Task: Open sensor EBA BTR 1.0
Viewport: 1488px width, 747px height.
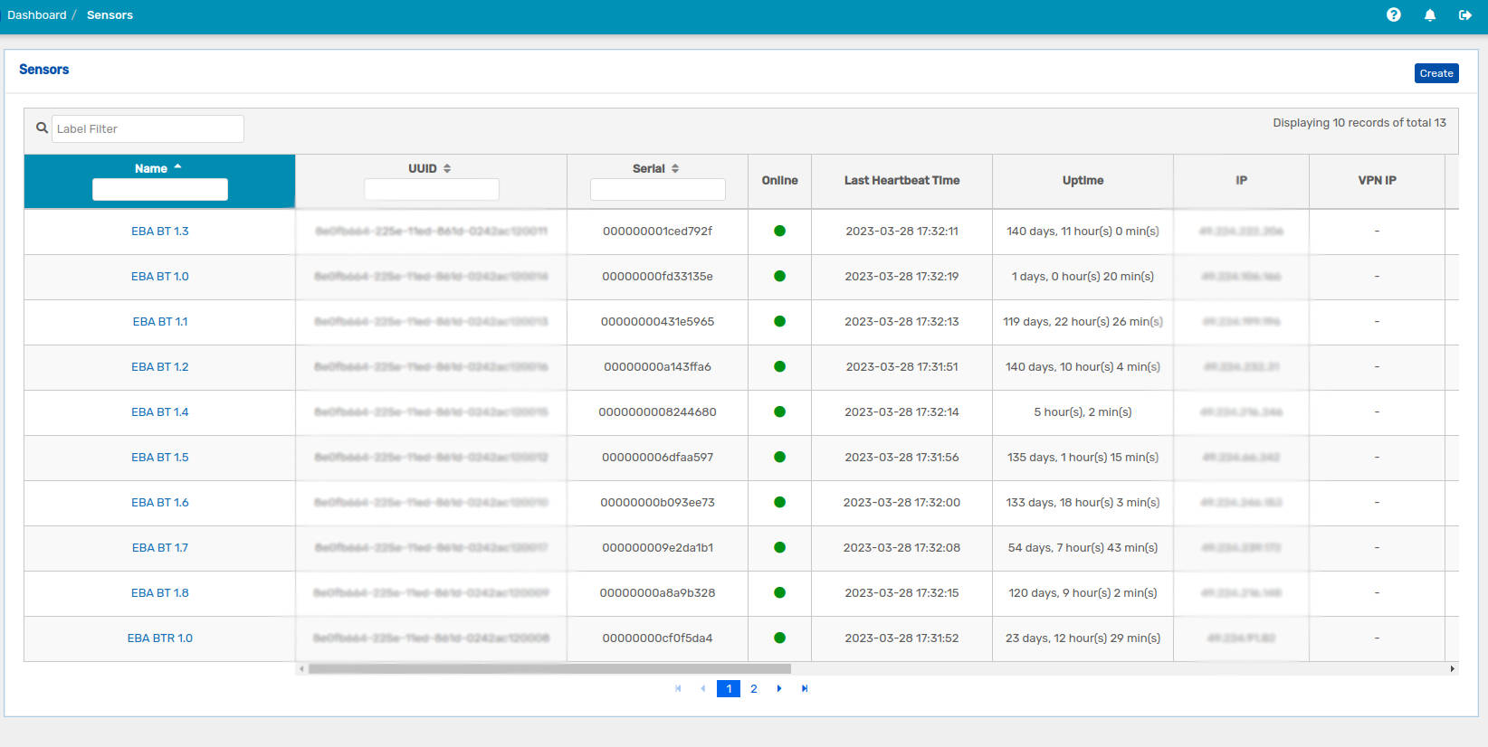Action: click(160, 638)
